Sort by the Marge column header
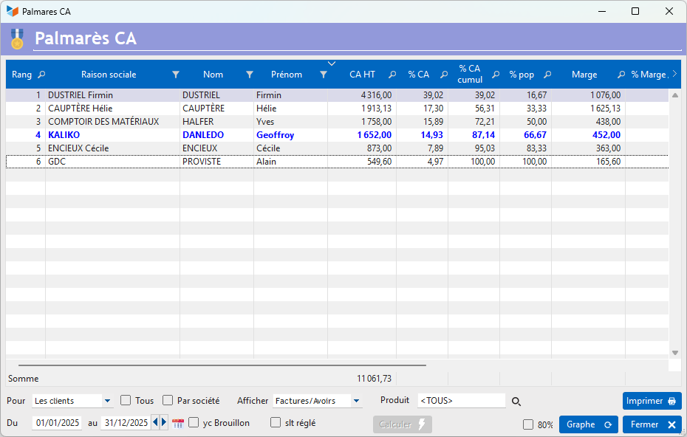 click(x=584, y=75)
